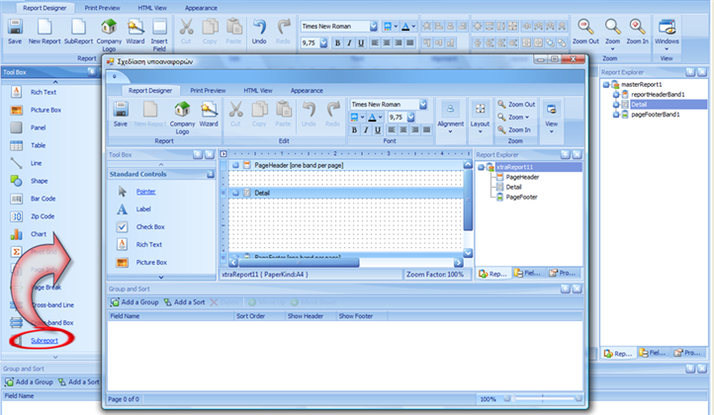Image resolution: width=714 pixels, height=415 pixels.
Task: Open the Windows menu in the main ribbon
Action: pyautogui.click(x=667, y=35)
